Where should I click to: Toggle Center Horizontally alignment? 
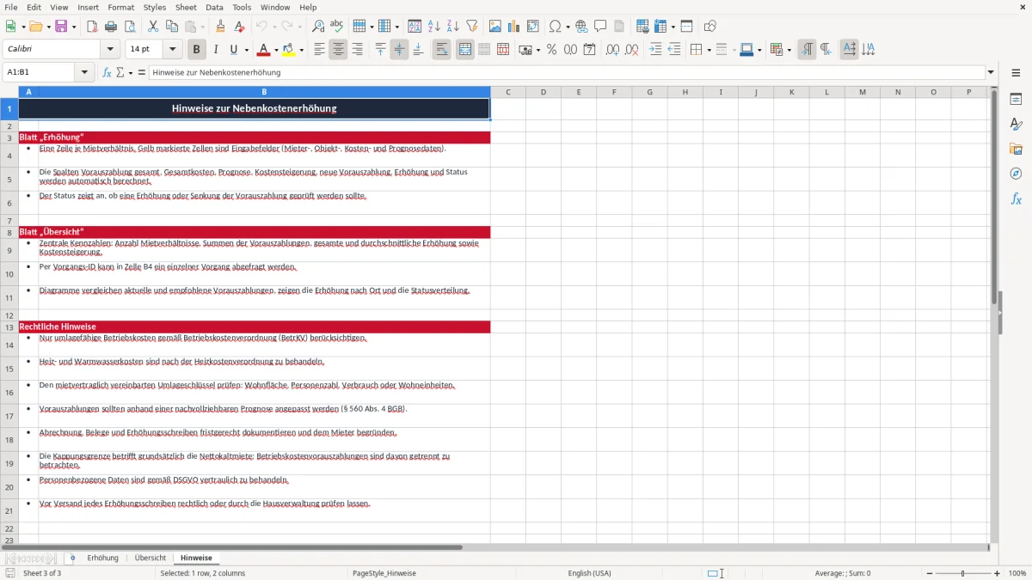339,50
